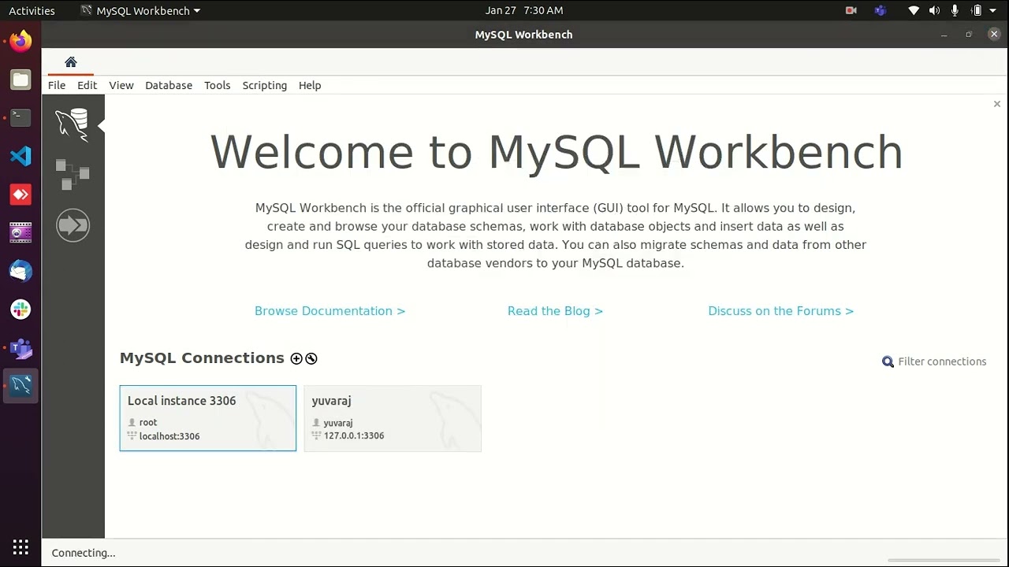
Task: Type in the Filter connections field
Action: click(x=942, y=361)
